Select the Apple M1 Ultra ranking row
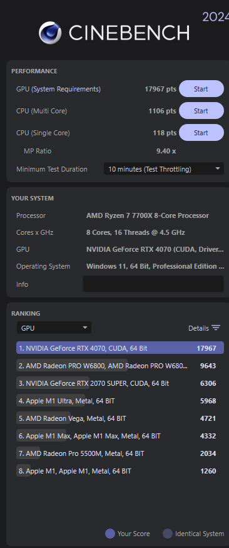 click(120, 401)
